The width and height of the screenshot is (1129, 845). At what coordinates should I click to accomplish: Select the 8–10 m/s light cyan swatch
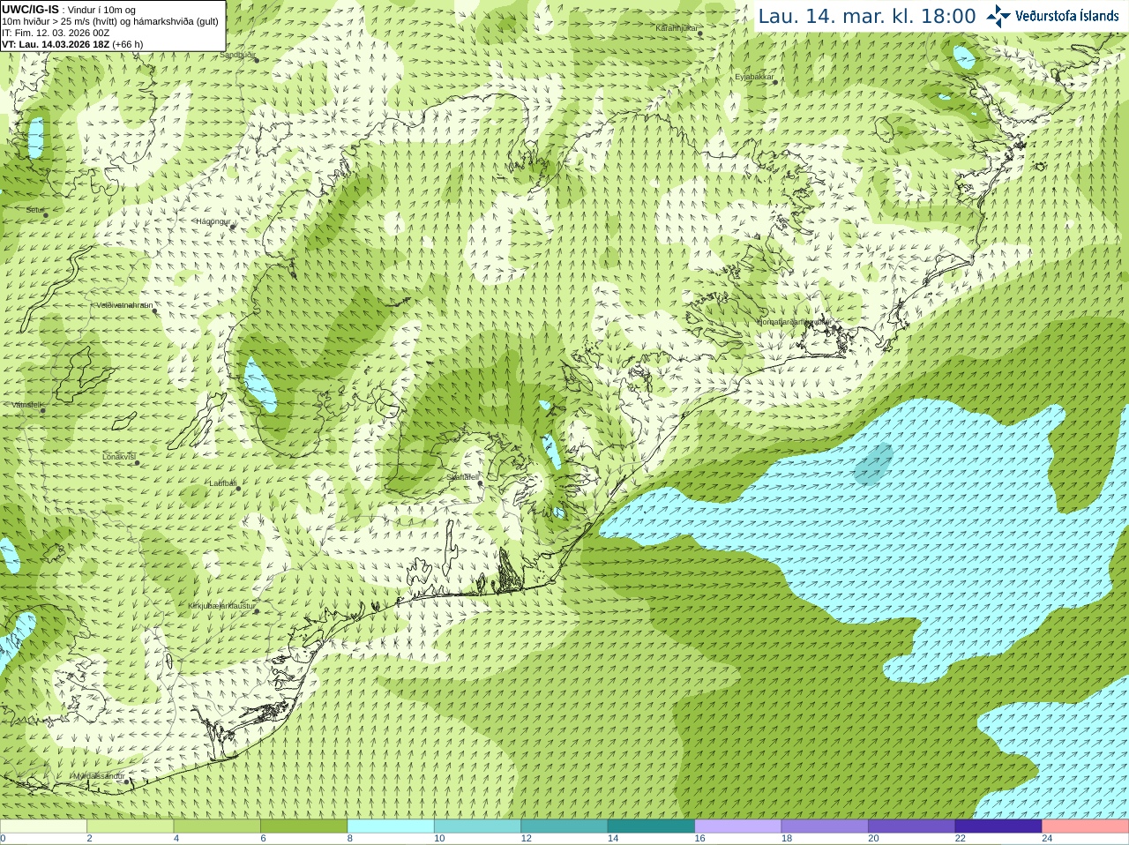pyautogui.click(x=391, y=826)
